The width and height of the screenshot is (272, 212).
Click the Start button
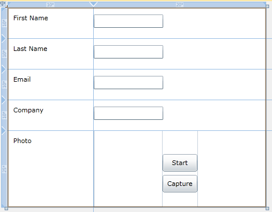[180, 163]
